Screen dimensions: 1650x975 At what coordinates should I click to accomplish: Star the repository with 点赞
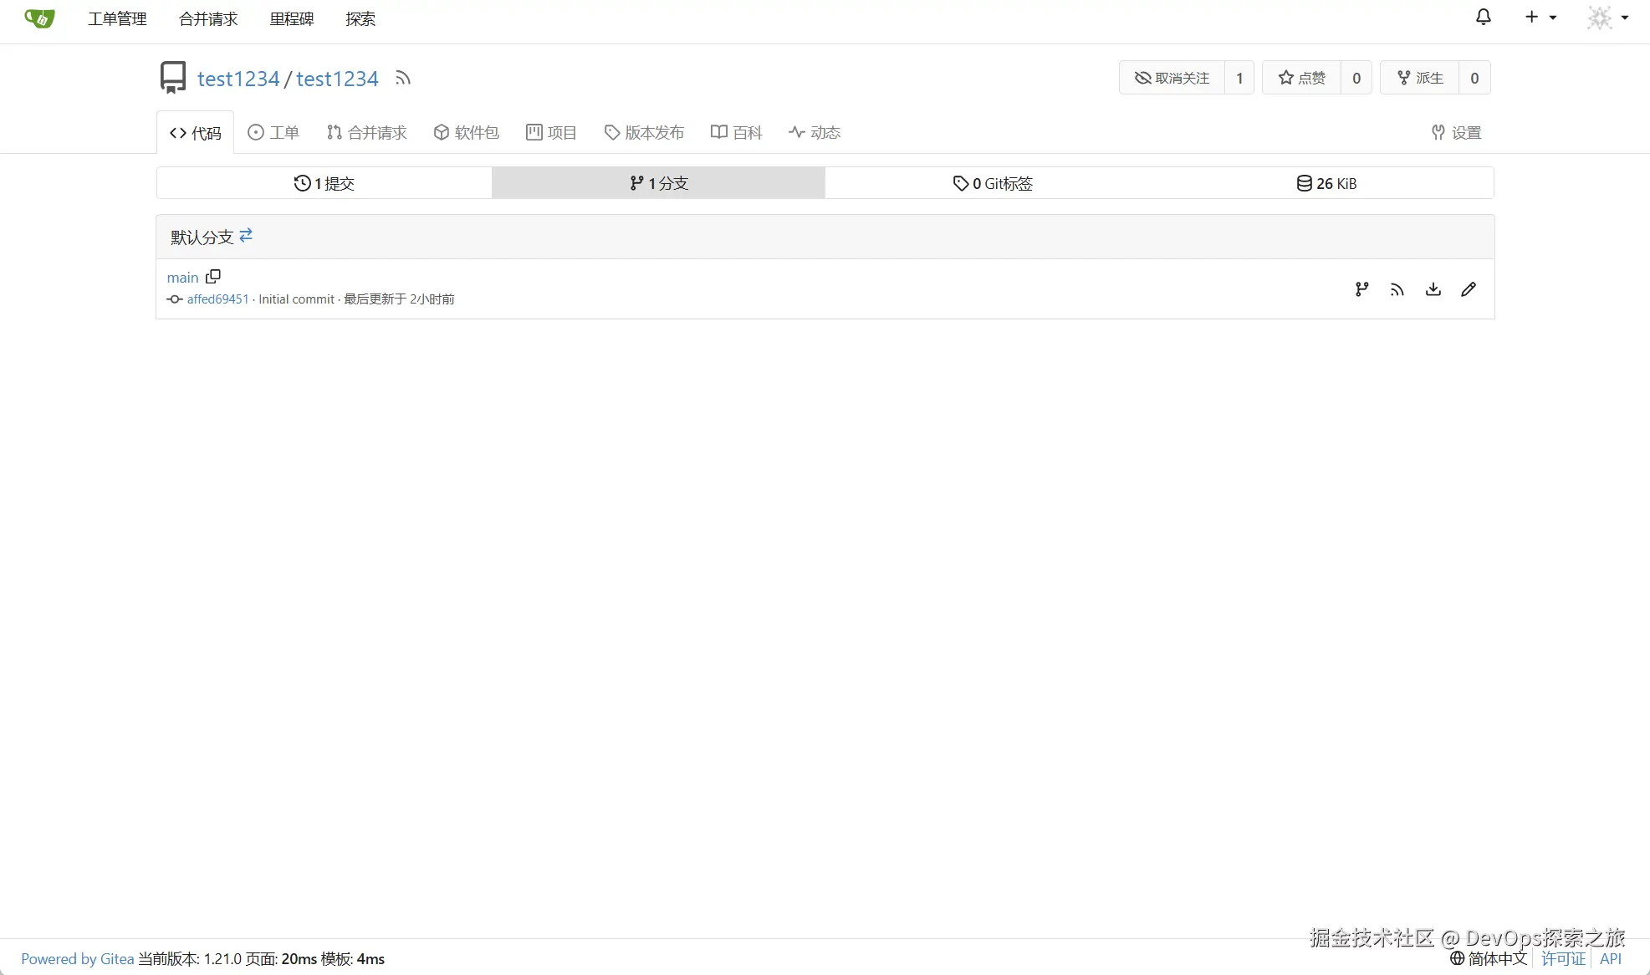click(x=1302, y=78)
